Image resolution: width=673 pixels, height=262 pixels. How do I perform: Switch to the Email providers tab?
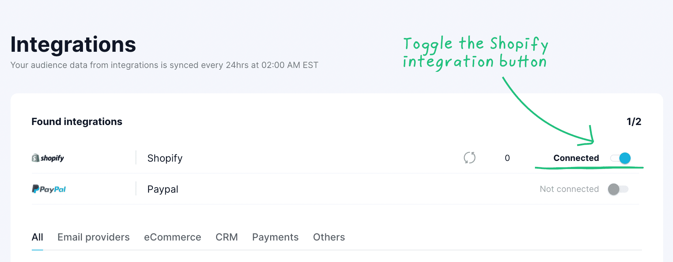pyautogui.click(x=94, y=237)
